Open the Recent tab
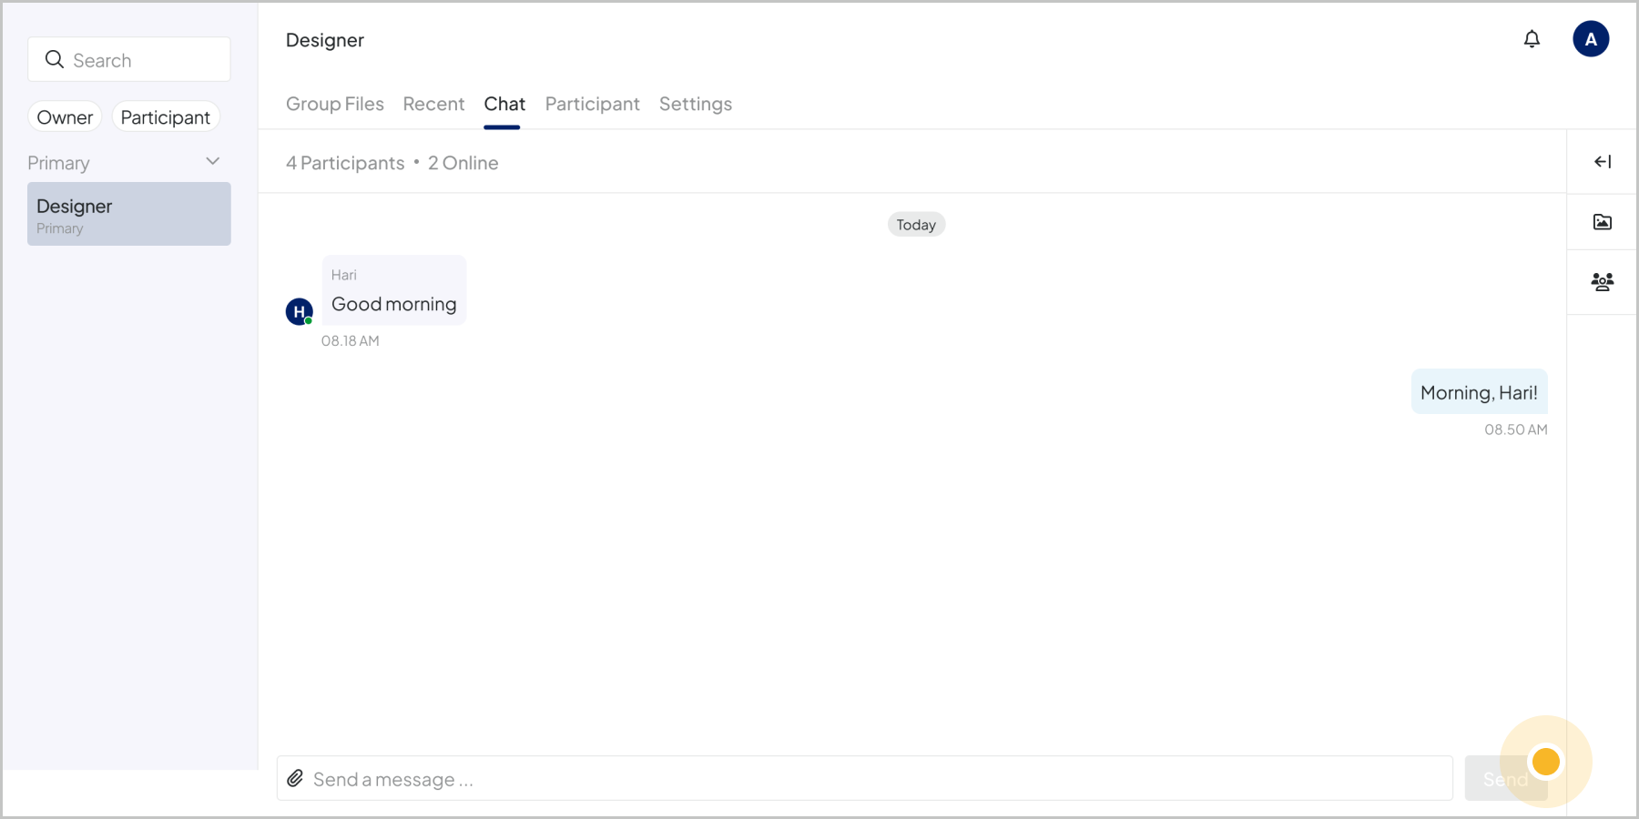Screen dimensions: 1639x819 pyautogui.click(x=433, y=105)
